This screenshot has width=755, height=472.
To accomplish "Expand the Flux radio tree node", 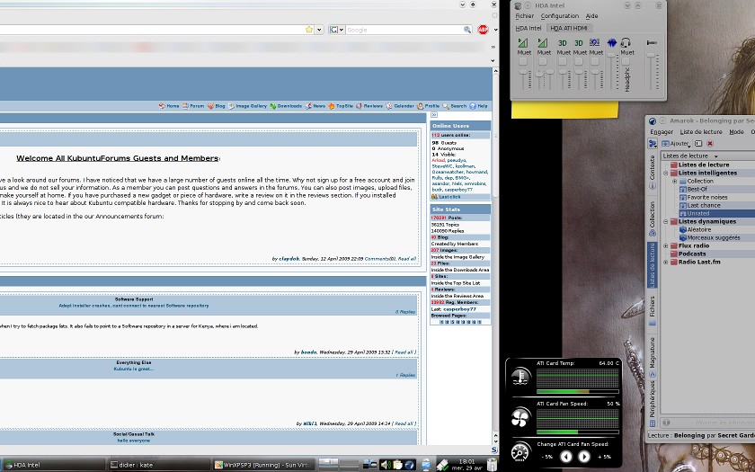I will click(667, 245).
